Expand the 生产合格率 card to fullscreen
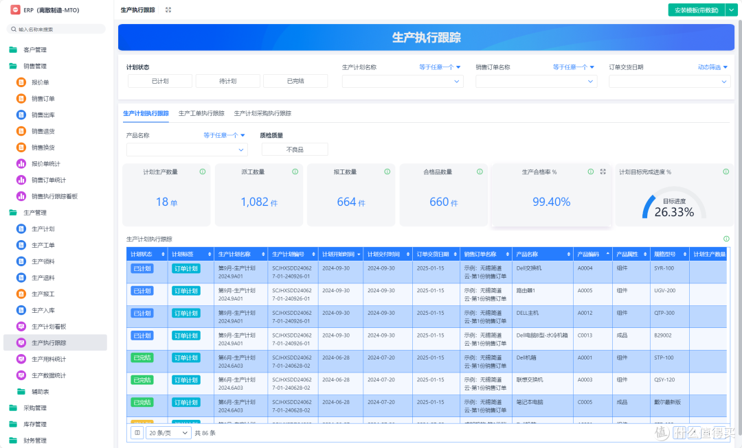The width and height of the screenshot is (742, 448). tap(603, 172)
